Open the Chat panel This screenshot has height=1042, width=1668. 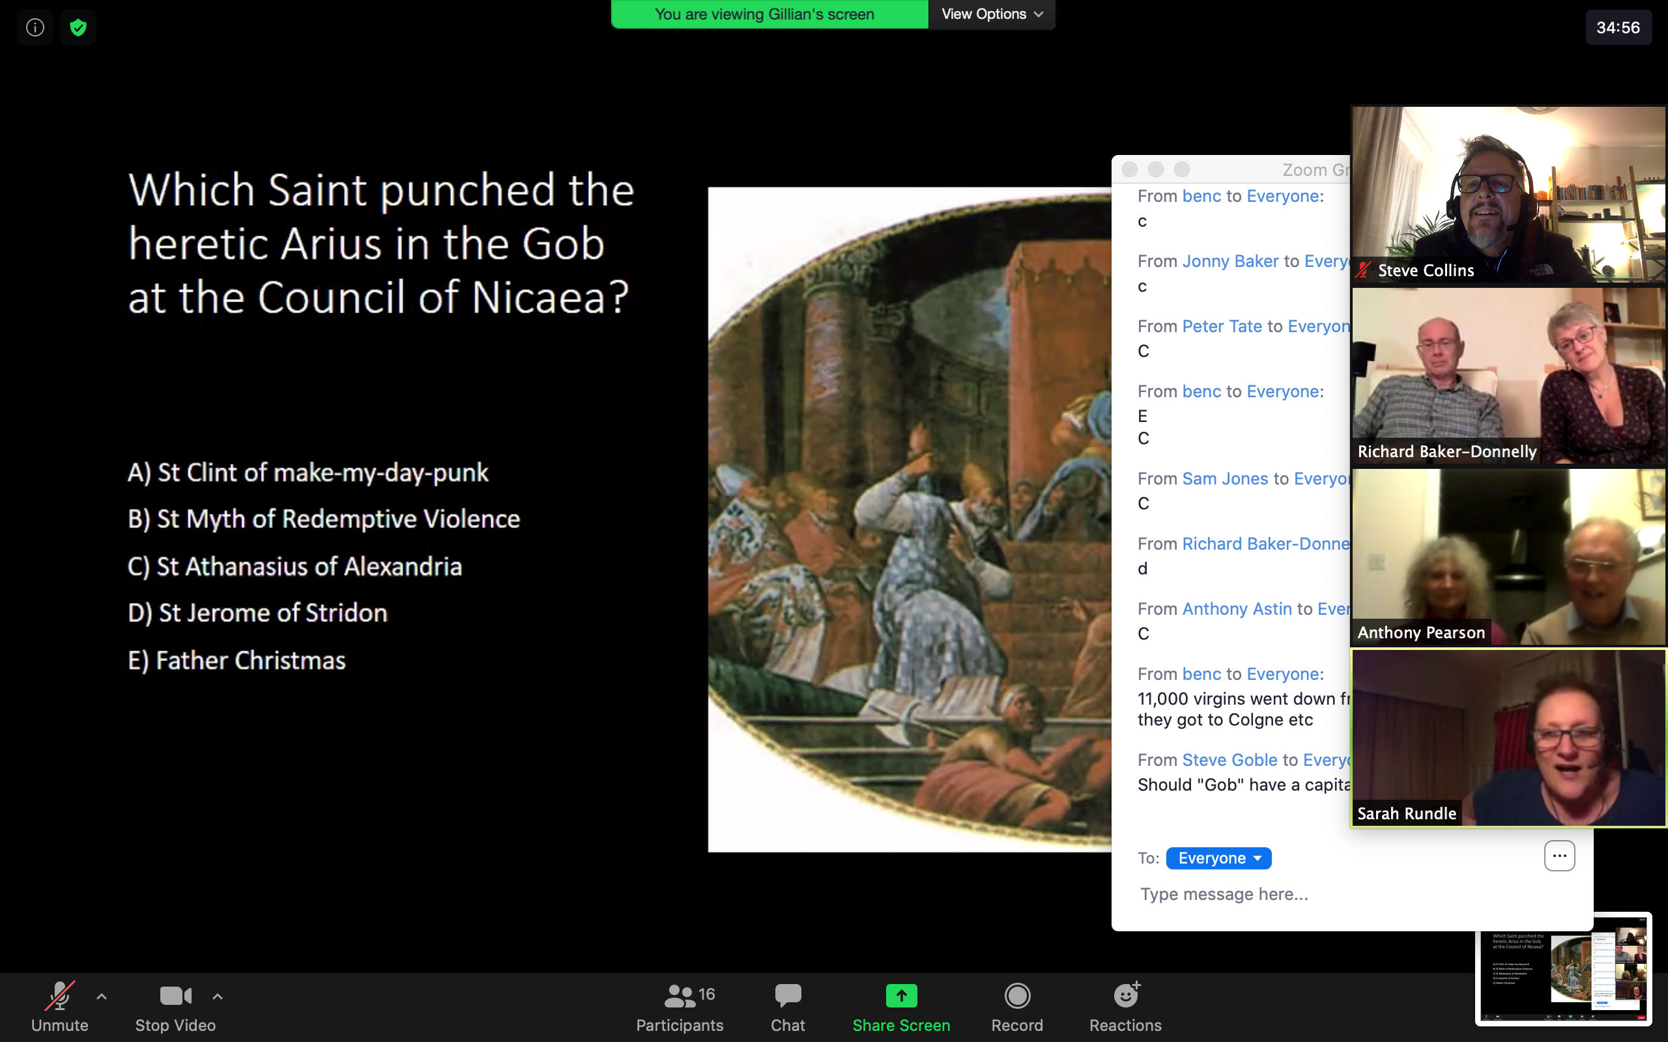(x=787, y=1007)
